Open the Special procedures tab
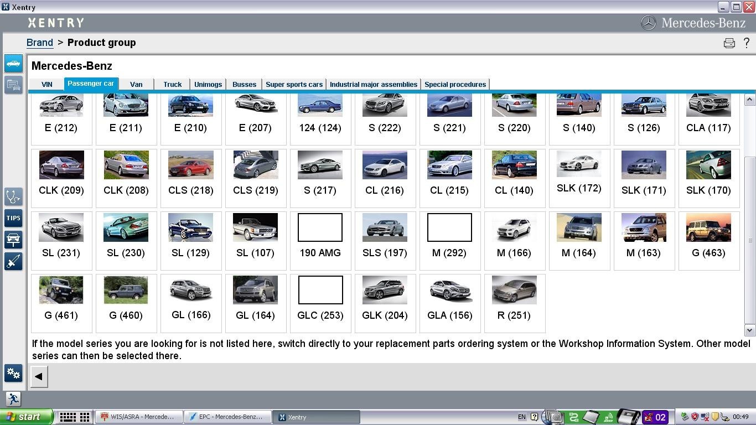Image resolution: width=756 pixels, height=425 pixels. click(x=455, y=84)
